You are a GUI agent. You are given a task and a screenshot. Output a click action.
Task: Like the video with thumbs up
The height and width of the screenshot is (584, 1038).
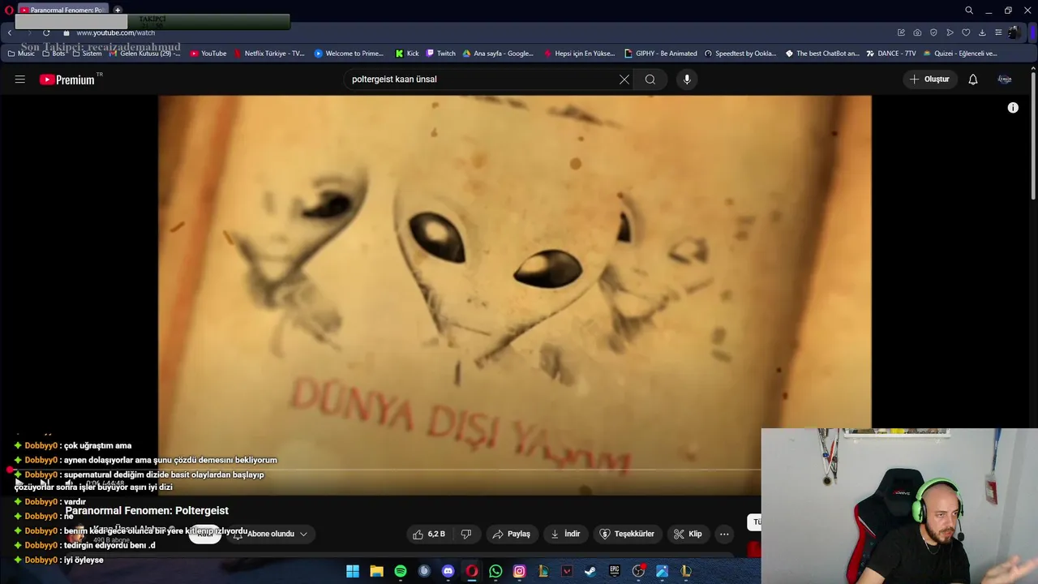(429, 534)
